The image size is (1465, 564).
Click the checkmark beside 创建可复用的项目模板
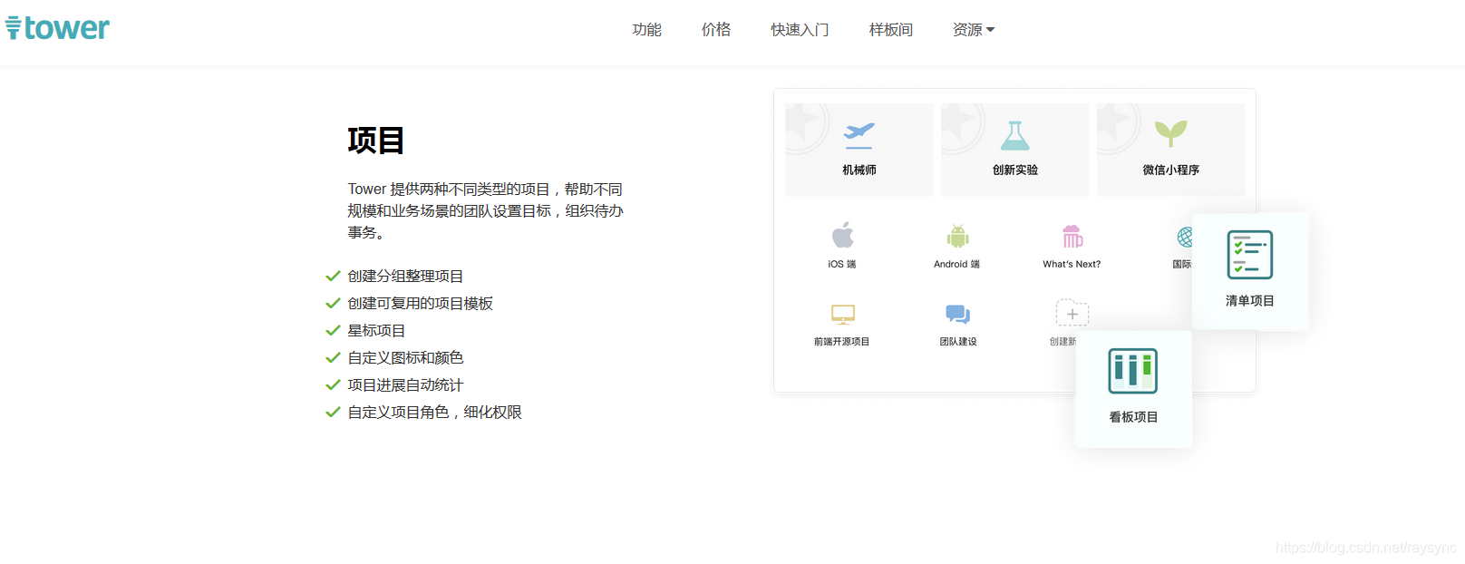pyautogui.click(x=333, y=303)
